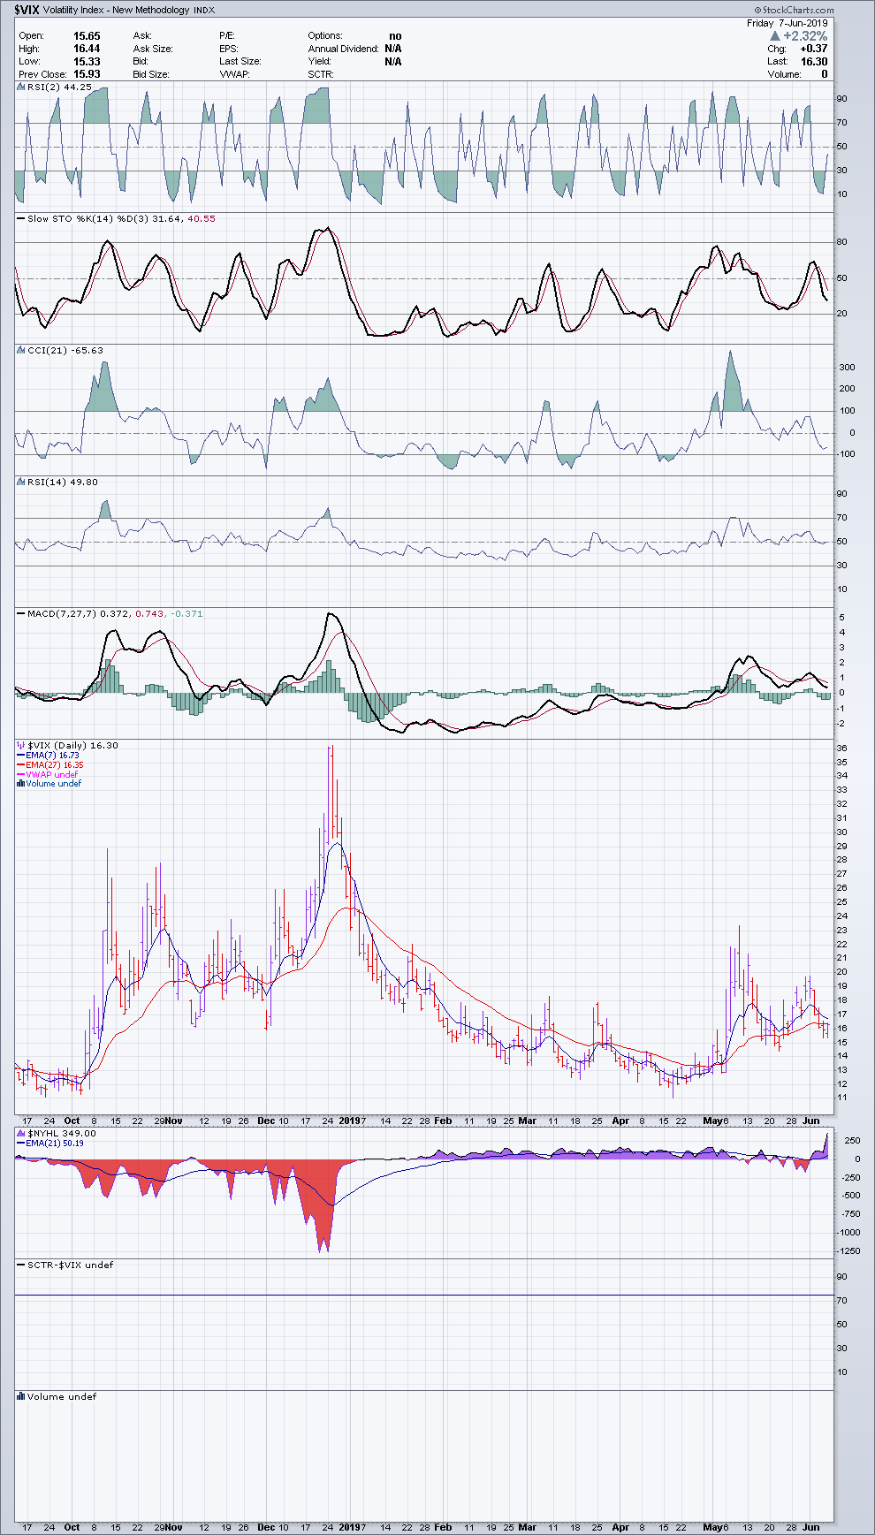
Task: Click the green up-arrow change indicator
Action: [x=774, y=36]
